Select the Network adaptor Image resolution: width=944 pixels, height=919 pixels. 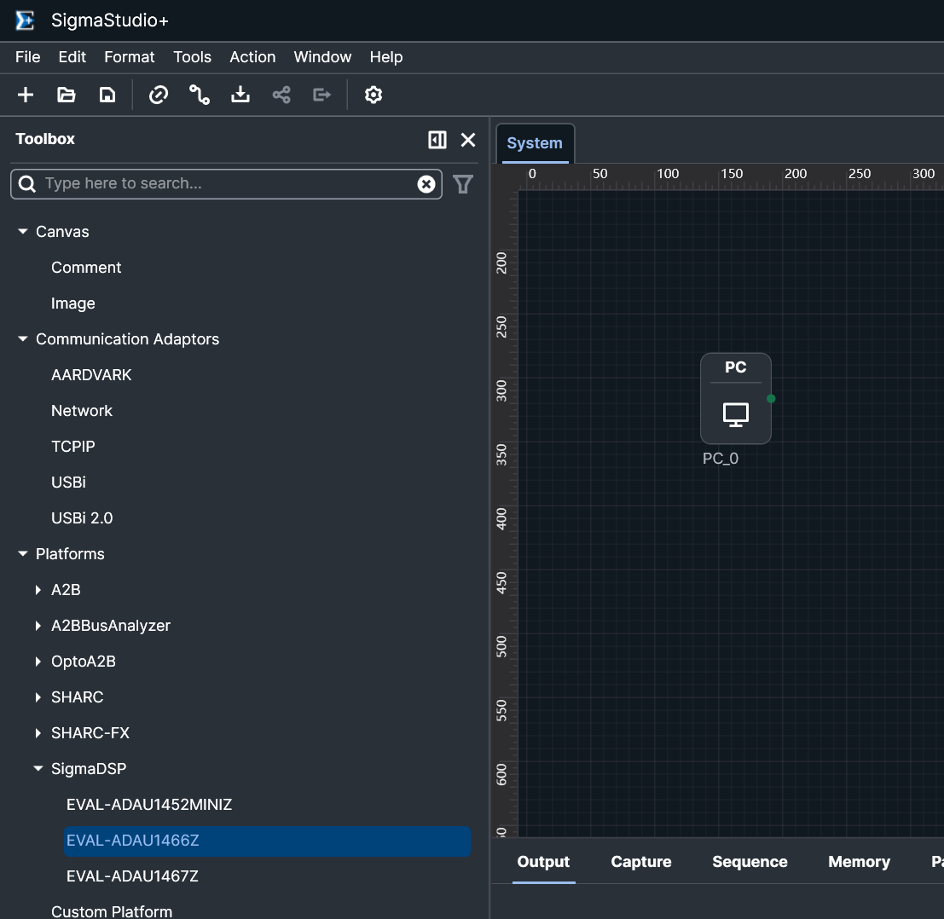point(82,411)
